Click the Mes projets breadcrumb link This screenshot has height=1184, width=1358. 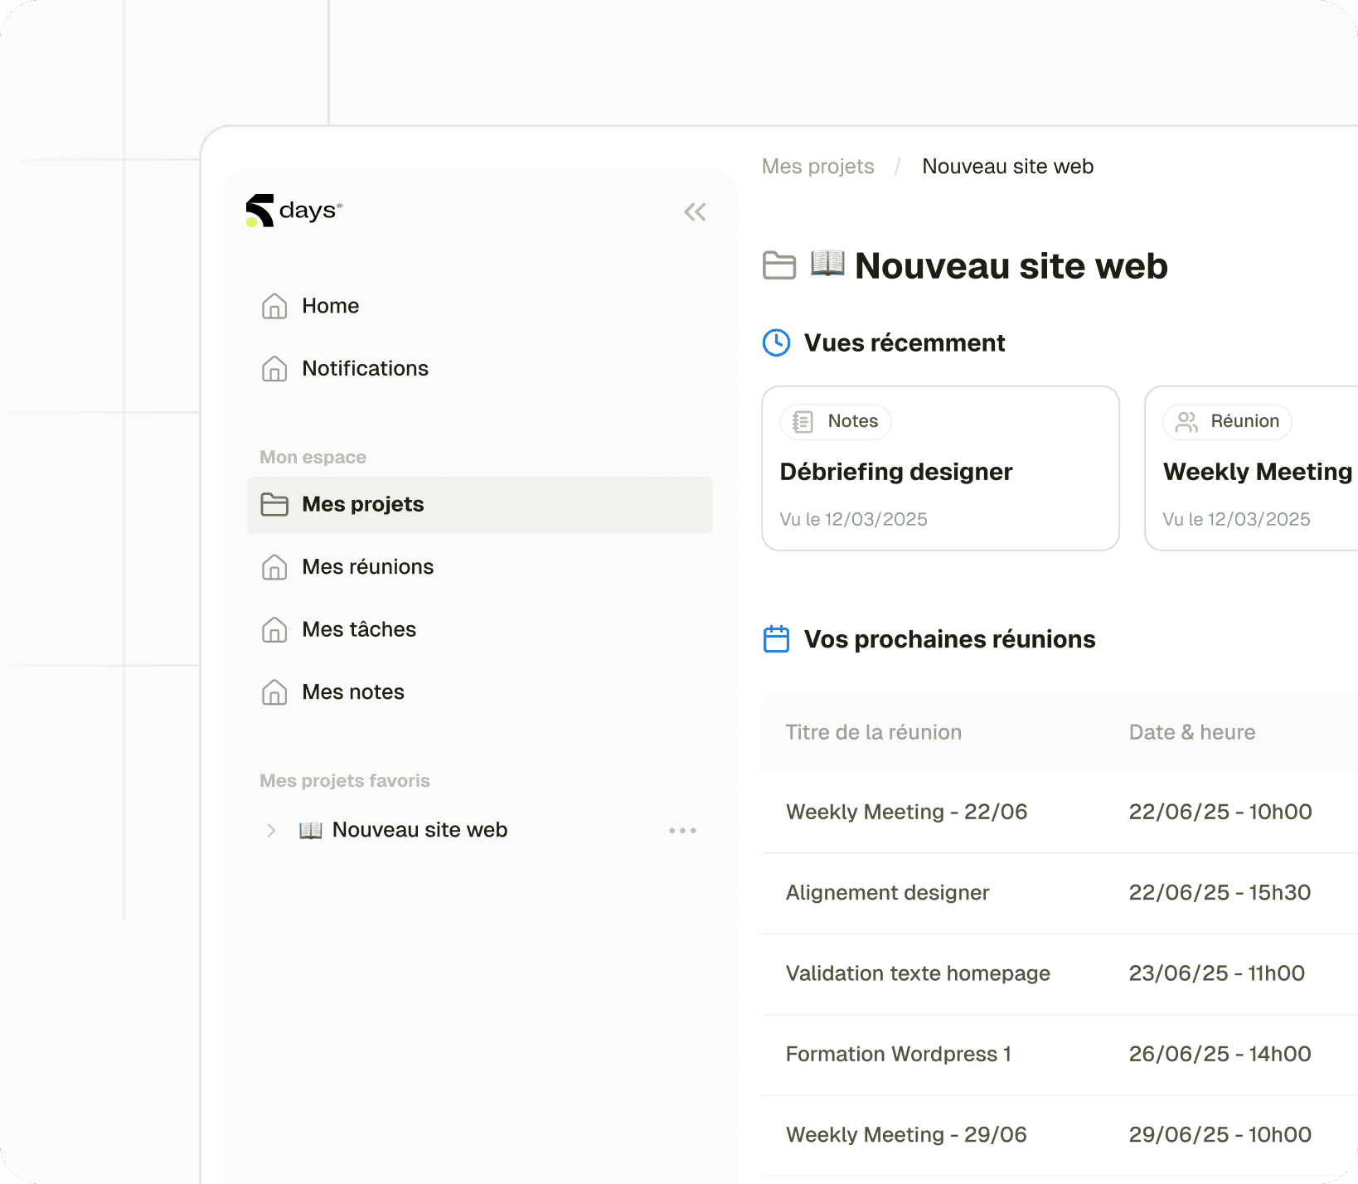818,167
